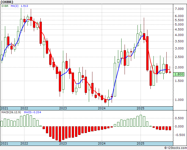The height and width of the screenshot is (150, 187).
Task: Click the 2.000 price axis label
Action: 179,67
